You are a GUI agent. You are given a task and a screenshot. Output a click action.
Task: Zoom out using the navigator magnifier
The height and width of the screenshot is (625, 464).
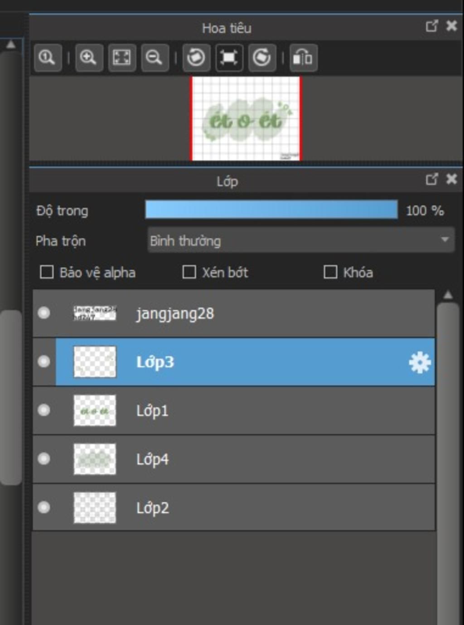point(155,57)
